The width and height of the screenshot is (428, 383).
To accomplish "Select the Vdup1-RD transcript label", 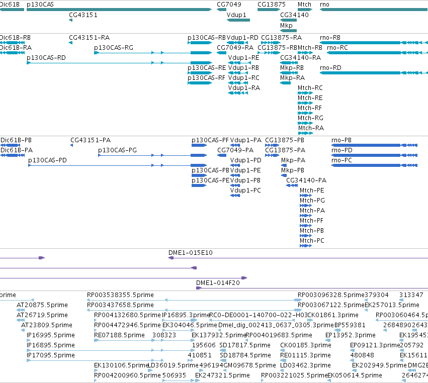I will (242, 38).
